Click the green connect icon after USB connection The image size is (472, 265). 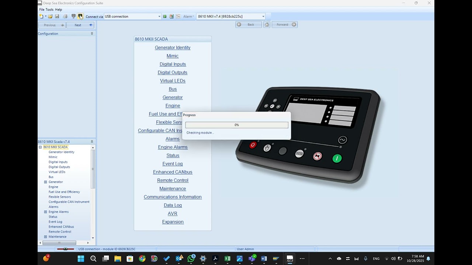point(165,16)
